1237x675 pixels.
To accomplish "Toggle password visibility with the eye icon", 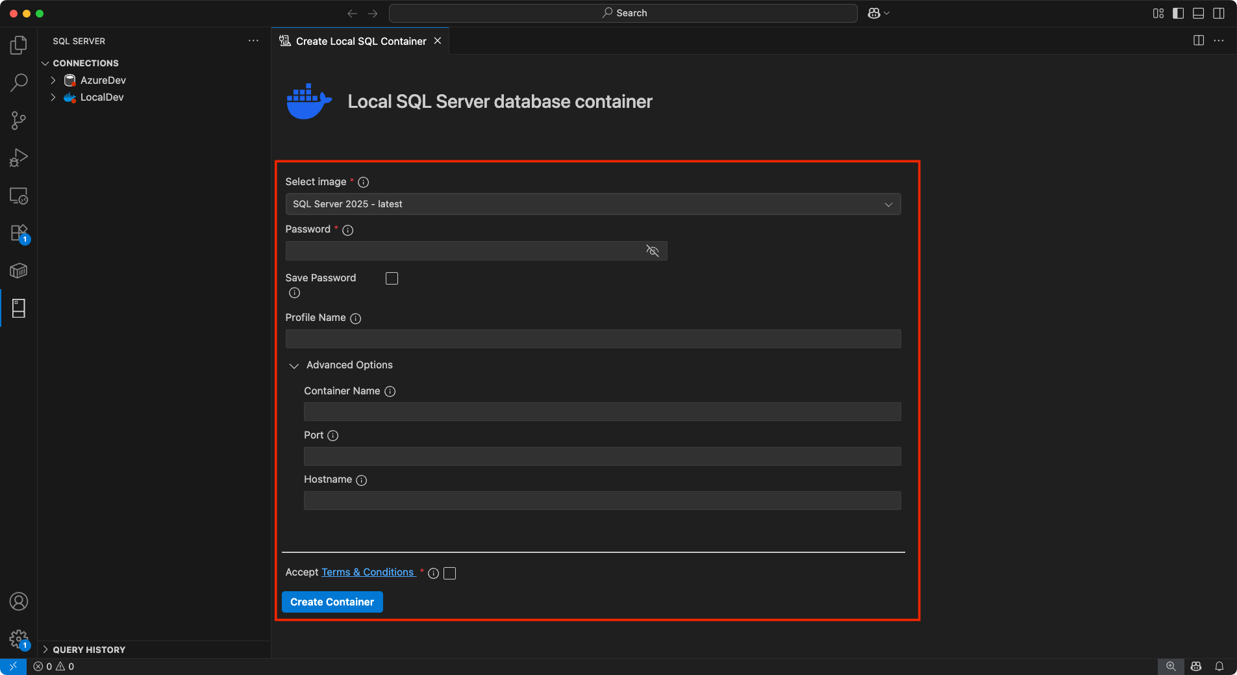I will point(653,251).
